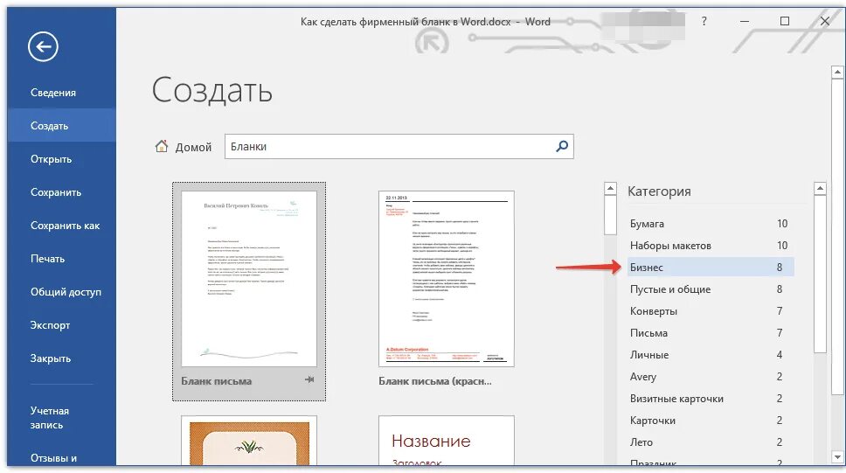Viewport: 846px width, 473px height.
Task: Choose the Письма category
Action: pyautogui.click(x=711, y=332)
